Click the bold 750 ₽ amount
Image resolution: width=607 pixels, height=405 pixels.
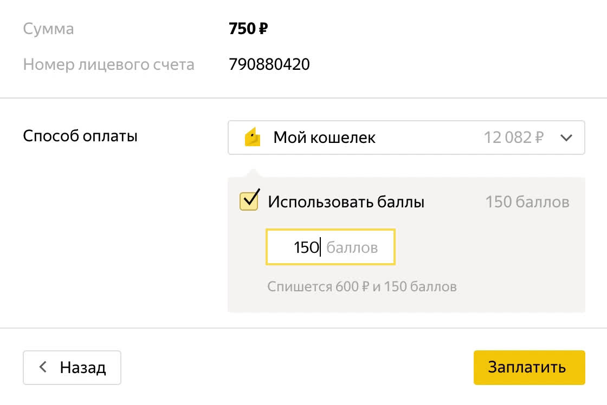click(x=248, y=29)
